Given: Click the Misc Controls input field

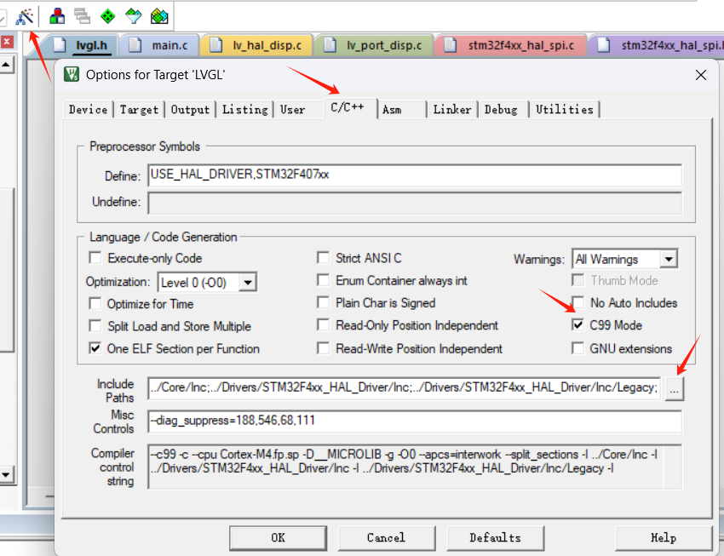Looking at the screenshot, I should pos(415,421).
